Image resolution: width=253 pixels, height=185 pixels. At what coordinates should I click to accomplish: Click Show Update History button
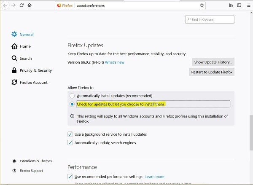point(213,62)
